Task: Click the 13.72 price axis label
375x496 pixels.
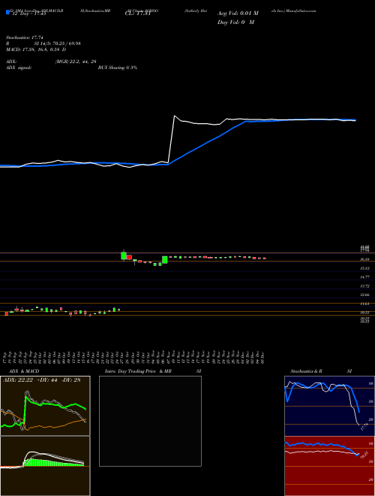Action: point(365,286)
